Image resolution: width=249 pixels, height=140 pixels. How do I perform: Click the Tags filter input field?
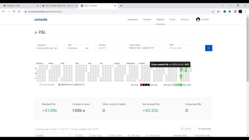(x=182, y=48)
